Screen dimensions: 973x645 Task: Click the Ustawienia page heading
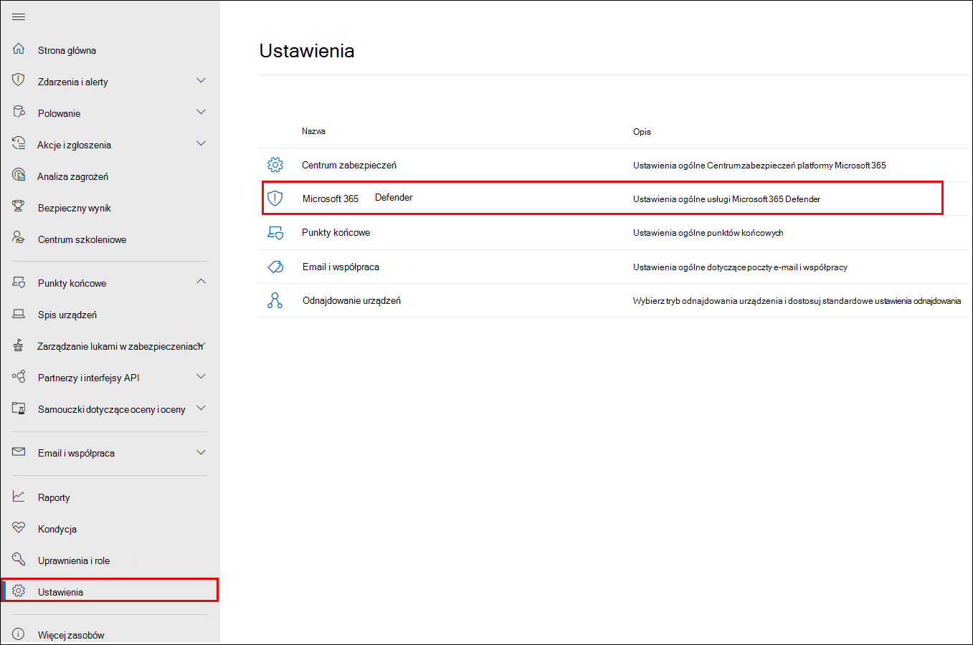tap(307, 51)
